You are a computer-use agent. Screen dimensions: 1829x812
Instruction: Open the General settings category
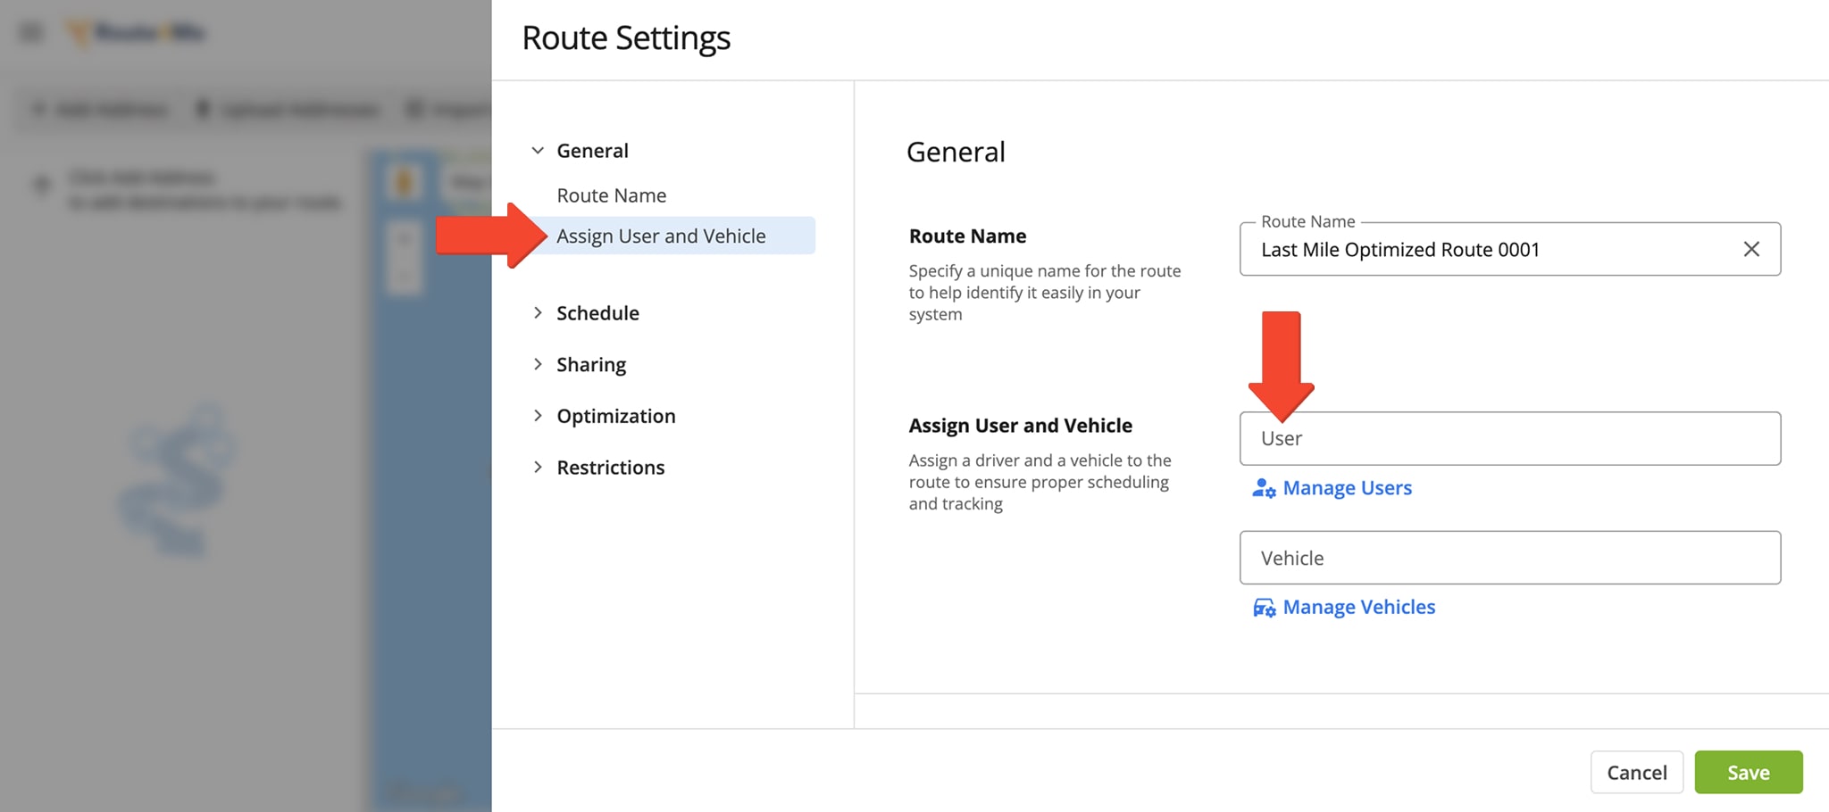[593, 151]
